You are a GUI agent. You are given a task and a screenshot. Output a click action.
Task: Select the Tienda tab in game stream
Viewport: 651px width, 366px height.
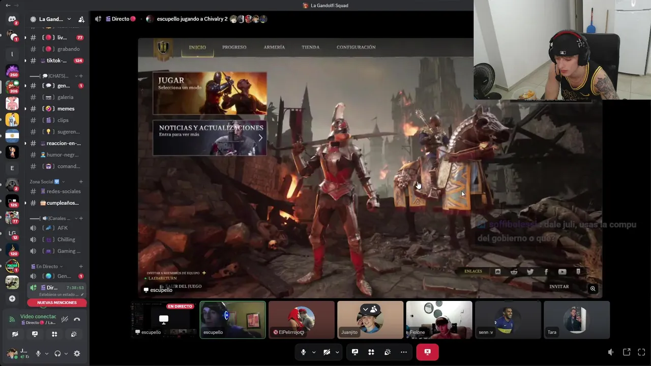[x=311, y=47]
